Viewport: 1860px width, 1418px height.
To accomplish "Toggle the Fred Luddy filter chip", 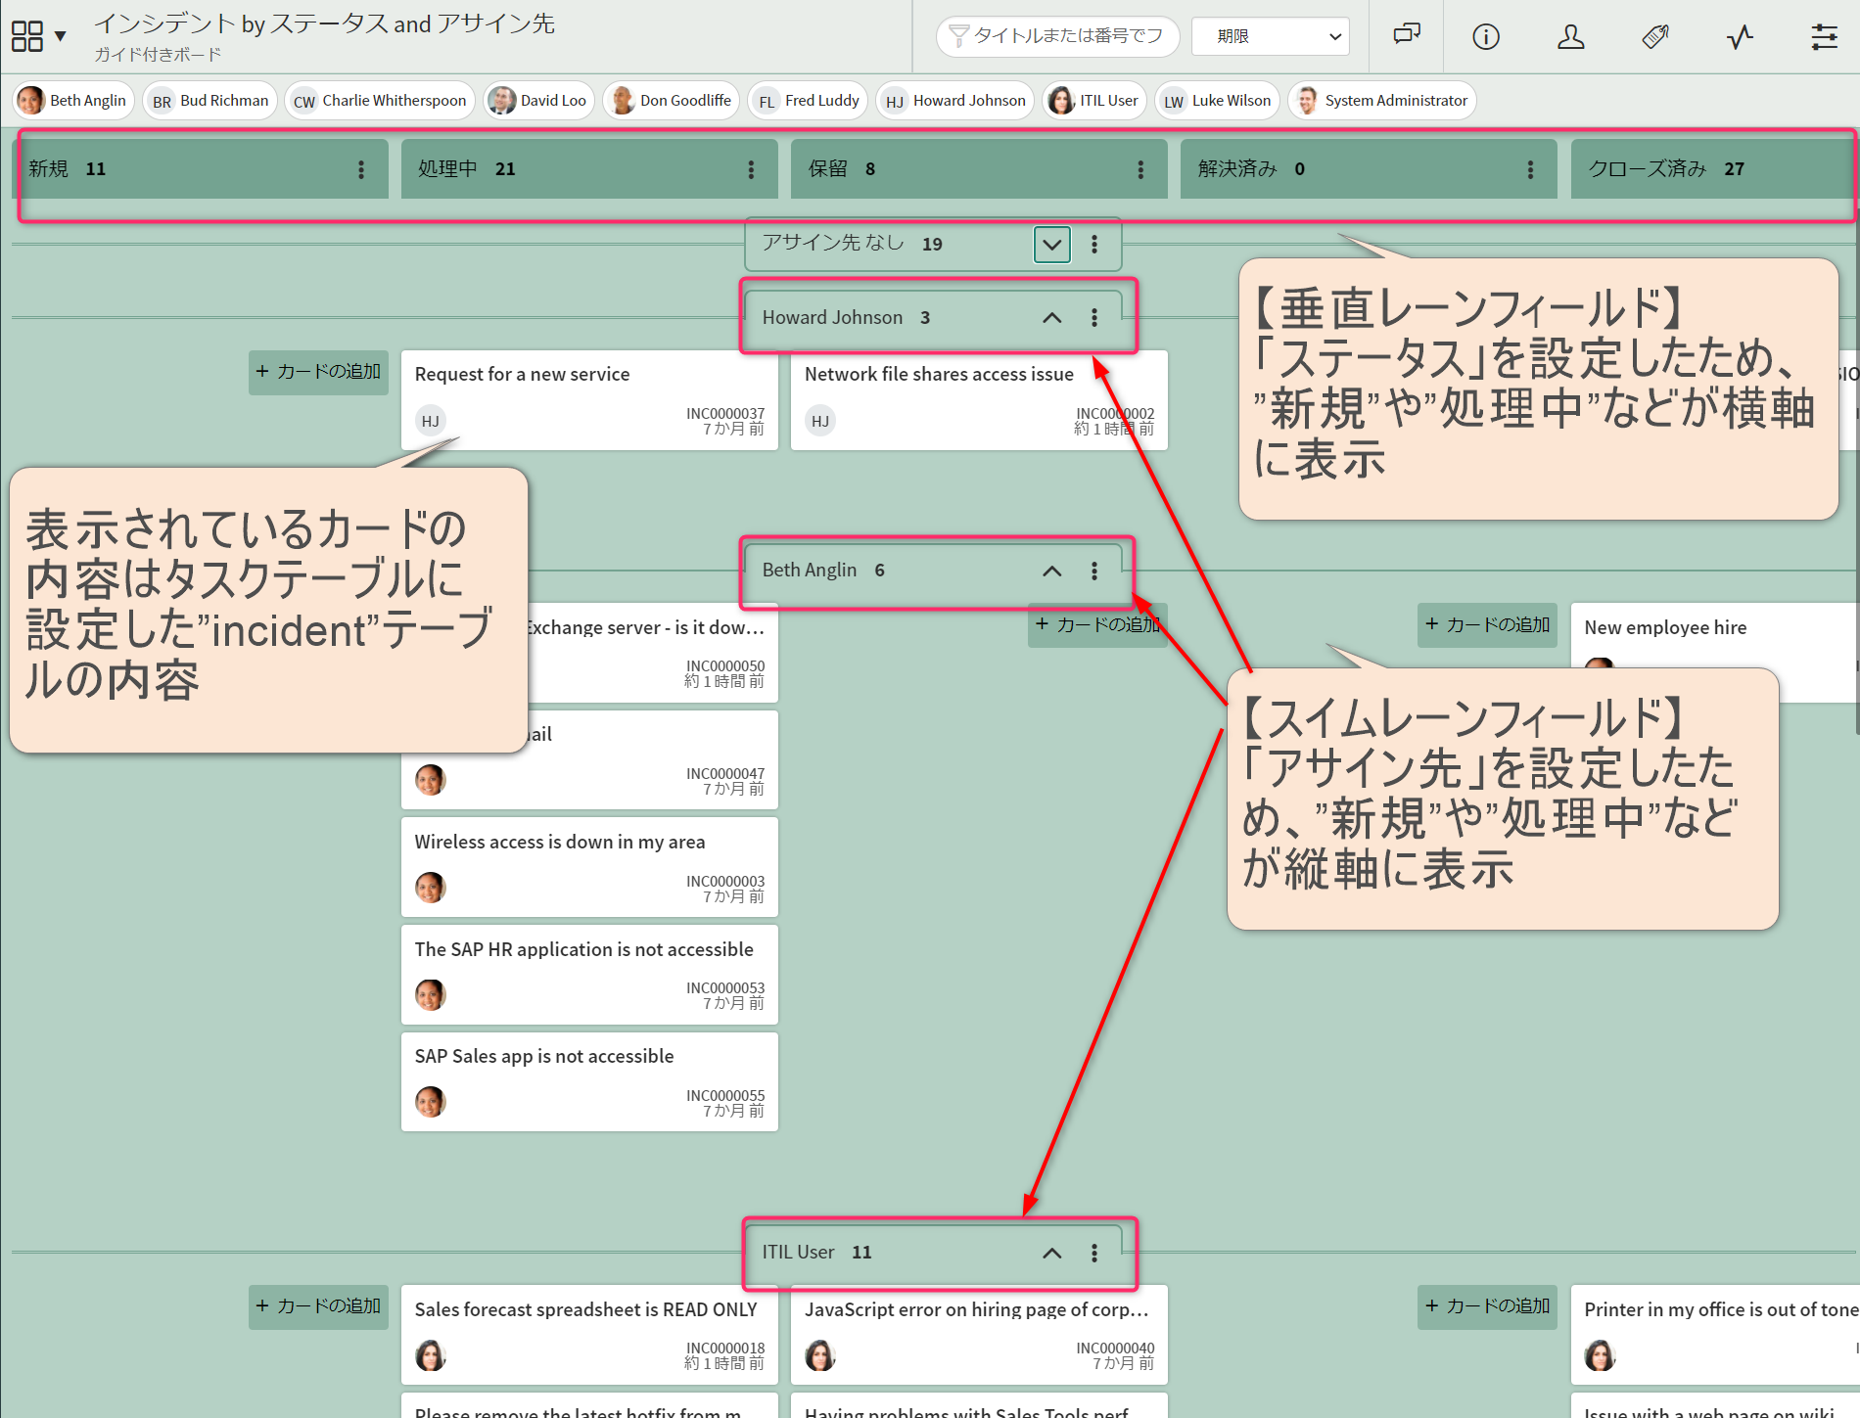I will point(807,100).
